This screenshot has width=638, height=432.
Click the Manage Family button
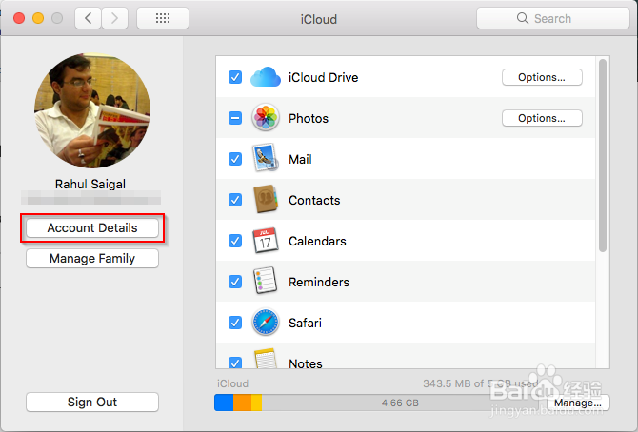[92, 258]
